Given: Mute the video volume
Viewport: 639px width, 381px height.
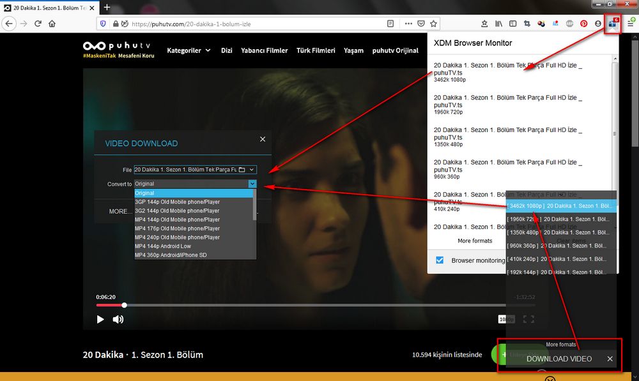Looking at the screenshot, I should tap(118, 319).
